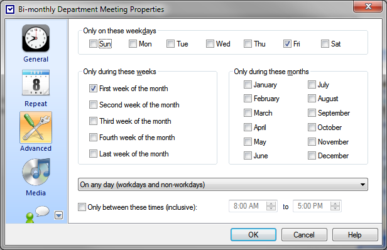Expand more sidebar sections arrow
Image resolution: width=387 pixels, height=250 pixels.
59,215
